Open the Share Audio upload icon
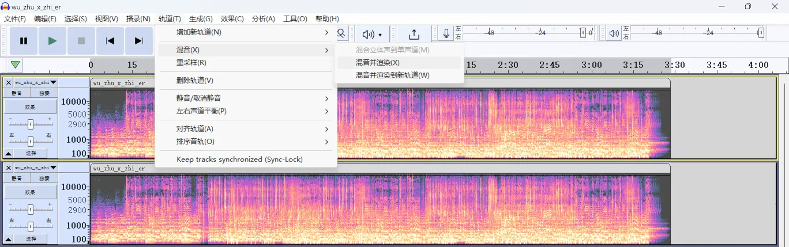This screenshot has height=247, width=789. pyautogui.click(x=414, y=35)
